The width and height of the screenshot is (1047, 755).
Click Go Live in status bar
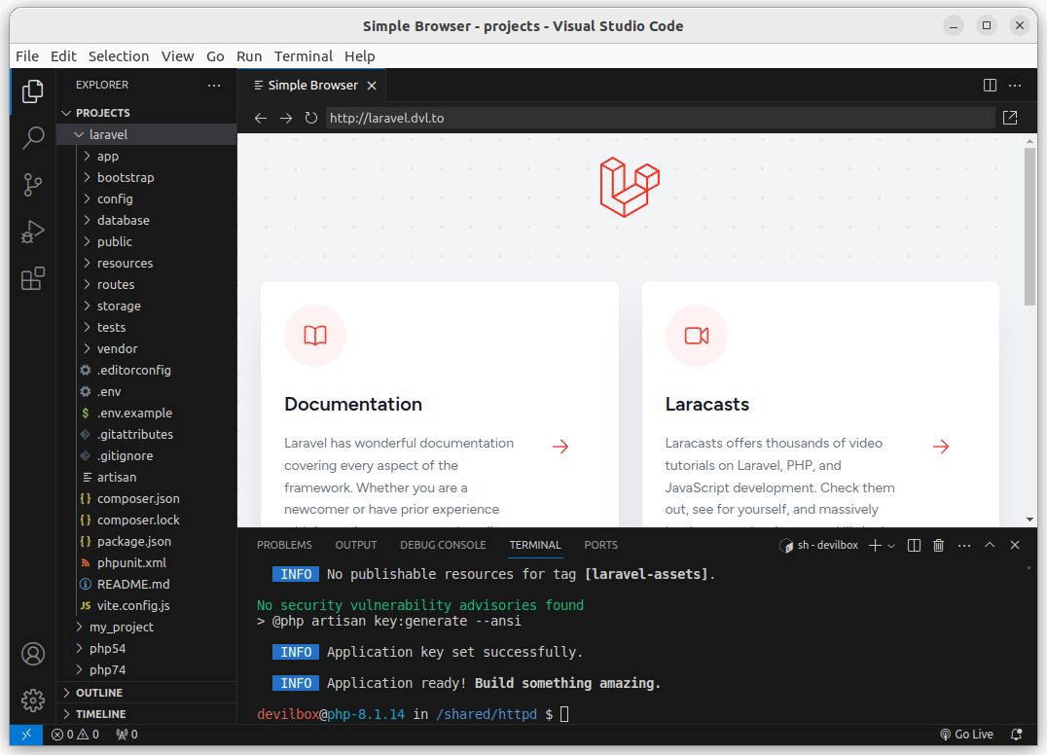pos(967,735)
